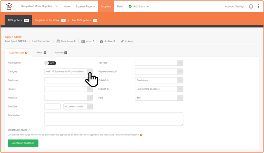Click the 'Last Transaction:' label
The width and height of the screenshot is (264, 153).
coord(41,41)
